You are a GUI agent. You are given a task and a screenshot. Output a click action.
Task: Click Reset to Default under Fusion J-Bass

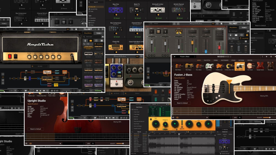[x=182, y=103]
